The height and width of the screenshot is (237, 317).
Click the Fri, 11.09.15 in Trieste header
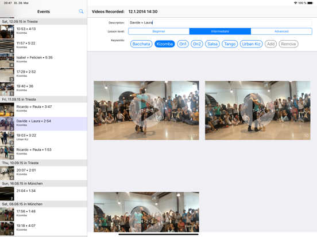pyautogui.click(x=44, y=100)
